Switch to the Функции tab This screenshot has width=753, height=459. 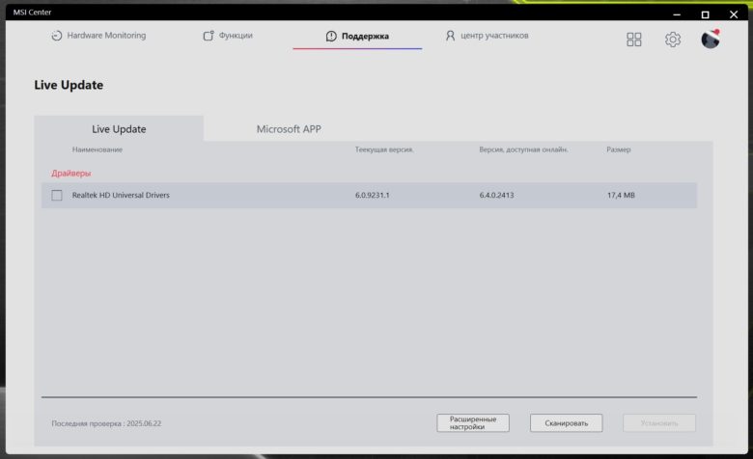click(x=228, y=36)
